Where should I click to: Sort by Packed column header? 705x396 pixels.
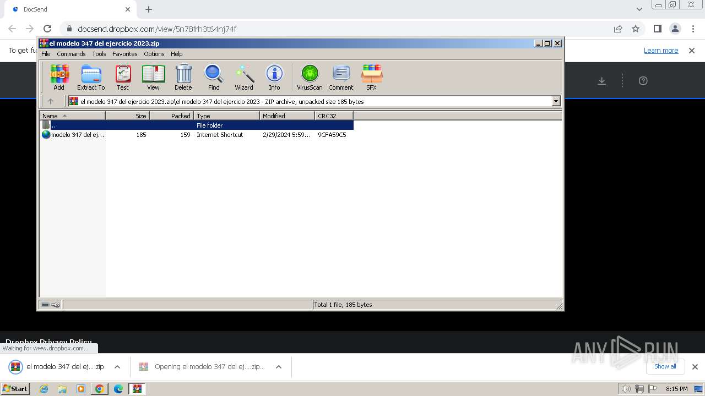171,116
